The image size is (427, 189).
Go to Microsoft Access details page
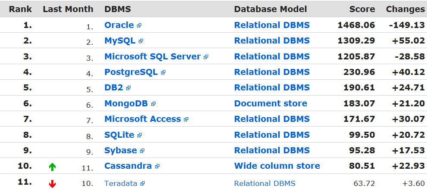[x=143, y=119]
